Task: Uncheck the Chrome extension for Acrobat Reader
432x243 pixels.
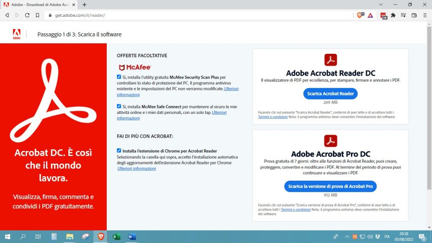Action: coord(119,151)
